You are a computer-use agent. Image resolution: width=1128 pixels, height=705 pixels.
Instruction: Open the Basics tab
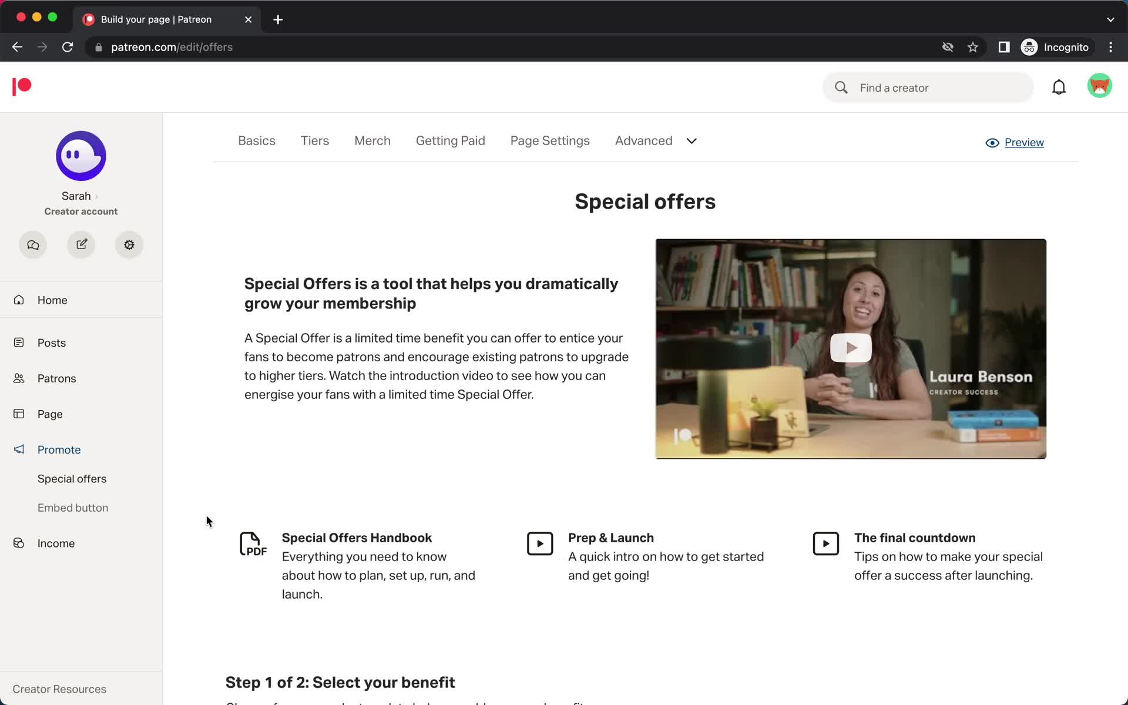[x=257, y=140]
